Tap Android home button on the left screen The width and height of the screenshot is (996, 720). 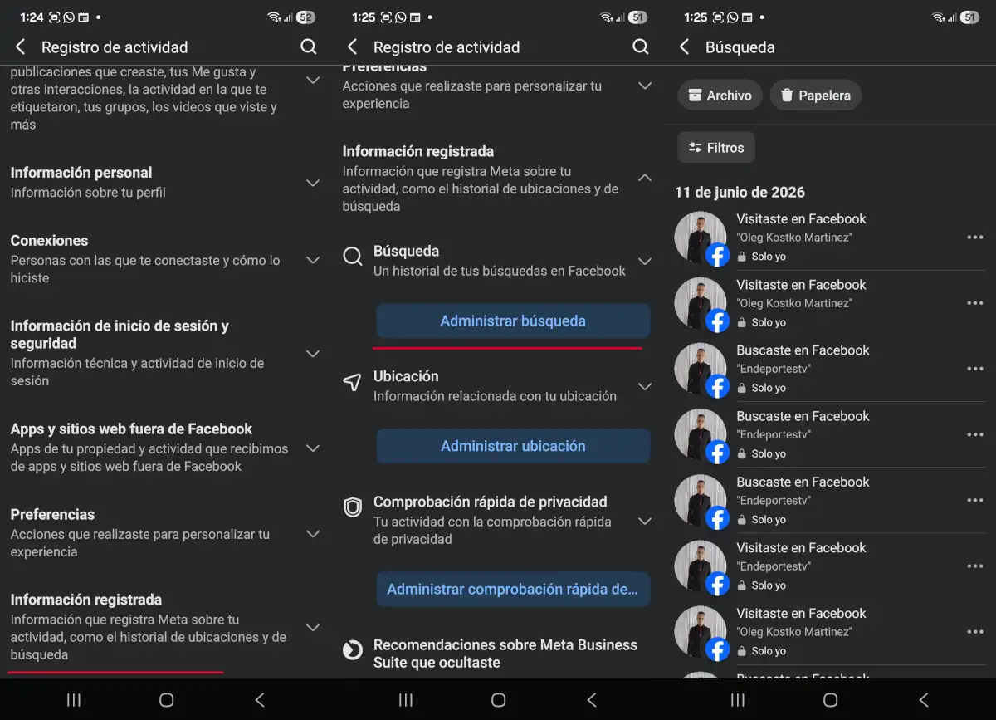(x=166, y=700)
